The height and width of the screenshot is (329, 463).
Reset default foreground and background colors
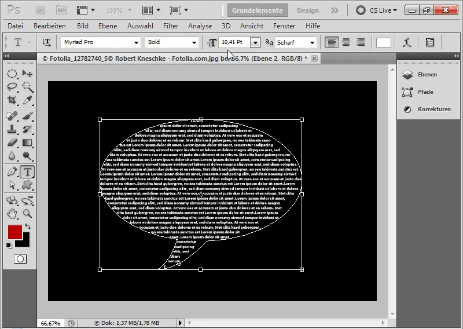[9, 246]
